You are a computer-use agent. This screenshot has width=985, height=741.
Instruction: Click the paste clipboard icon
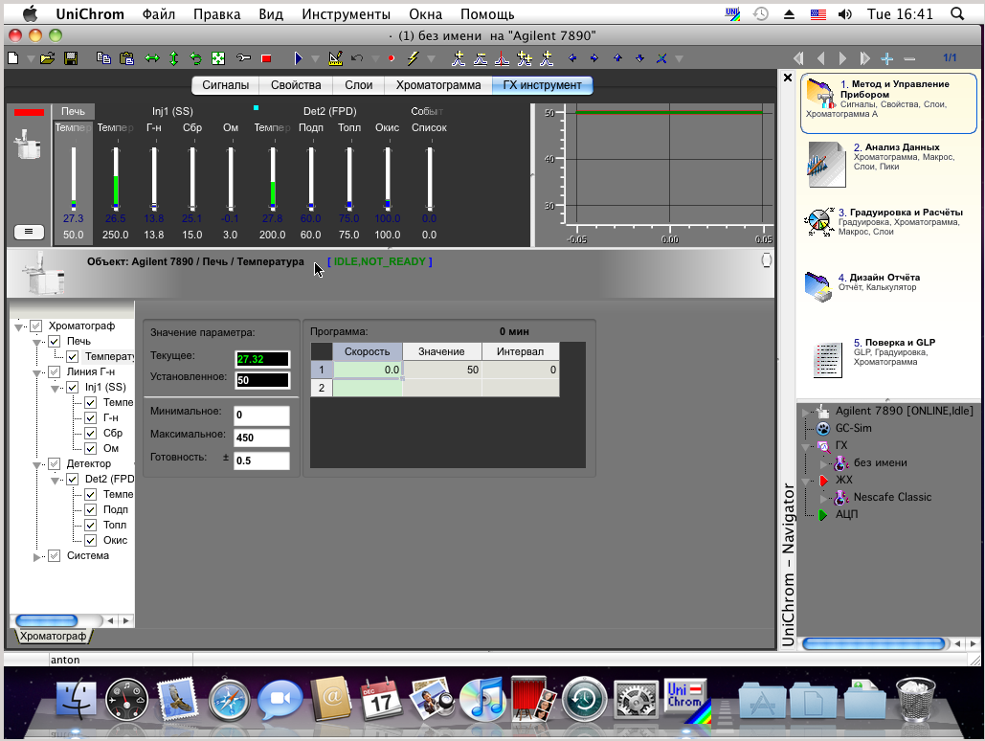coord(127,58)
